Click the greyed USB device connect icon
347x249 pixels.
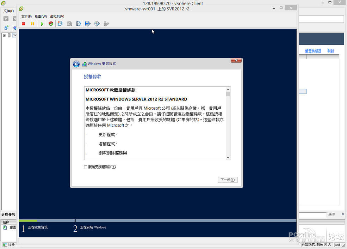(x=106, y=24)
